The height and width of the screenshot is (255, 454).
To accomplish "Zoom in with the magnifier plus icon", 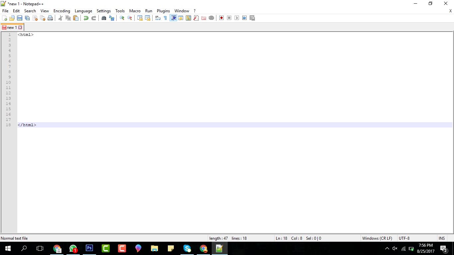I will click(122, 18).
